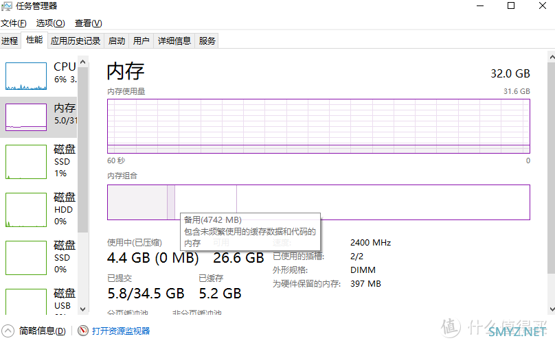Select the CPU mini graph in sidebar
The width and height of the screenshot is (555, 345).
point(25,76)
